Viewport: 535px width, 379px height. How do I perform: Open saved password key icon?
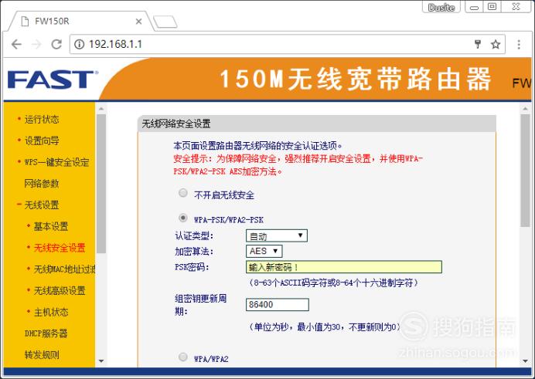point(478,44)
